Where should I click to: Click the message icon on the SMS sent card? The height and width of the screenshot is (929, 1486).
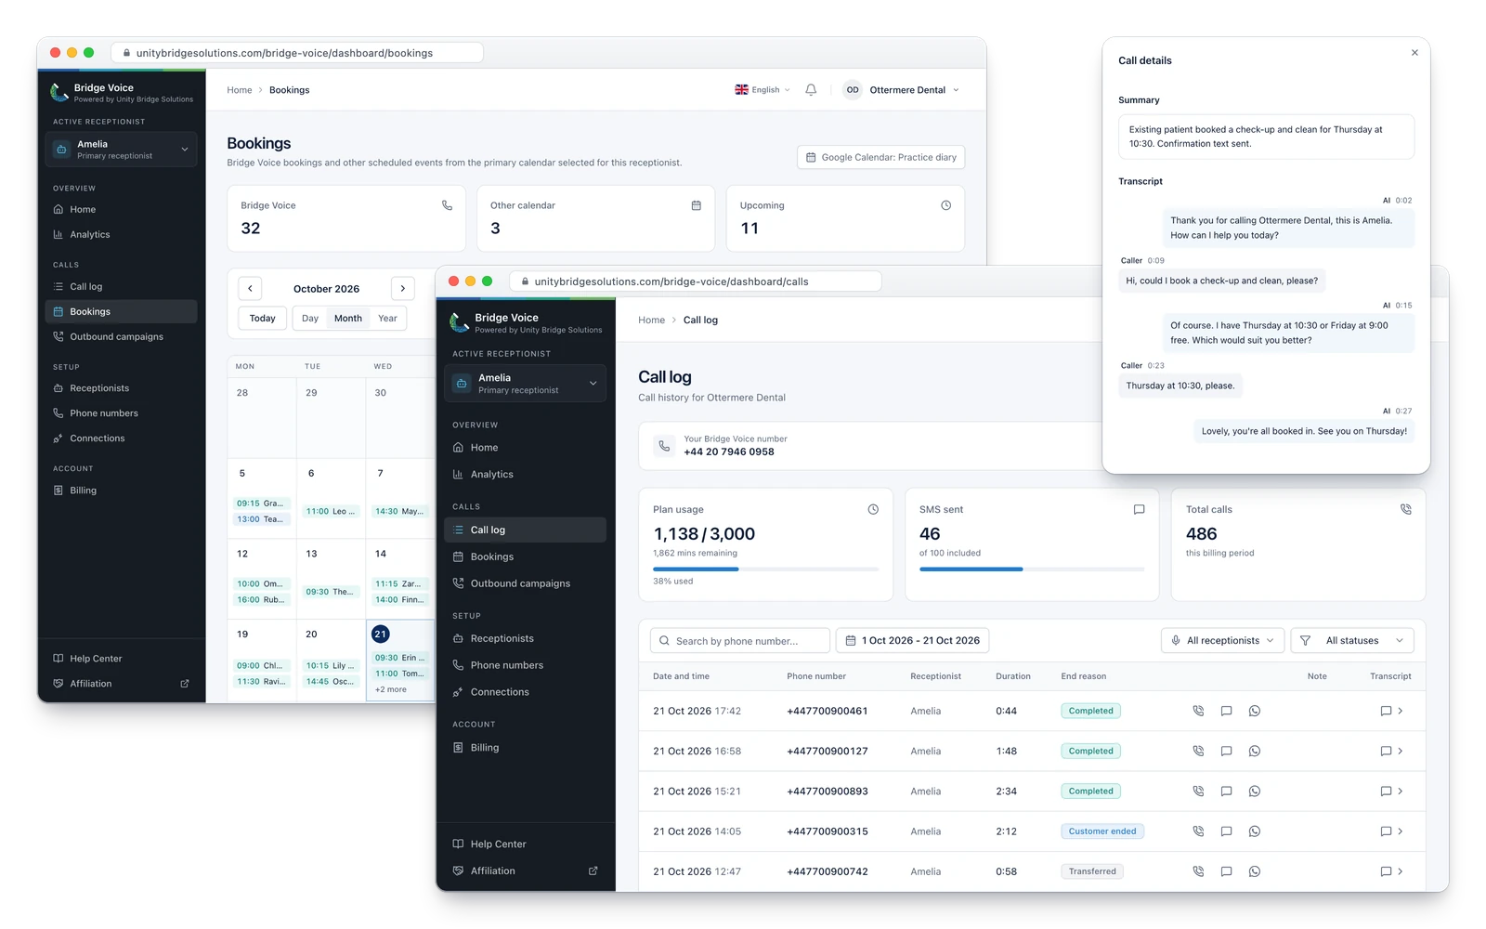(x=1139, y=509)
